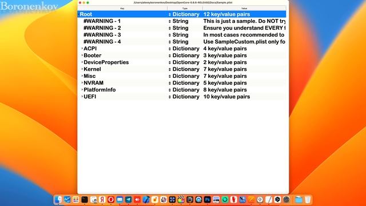Select the #WARNING - 2 key
Screen dimensions: 366x206
coord(102,28)
